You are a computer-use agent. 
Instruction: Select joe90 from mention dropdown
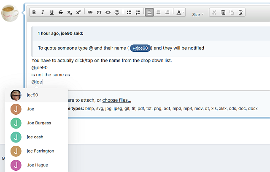[x=37, y=95]
